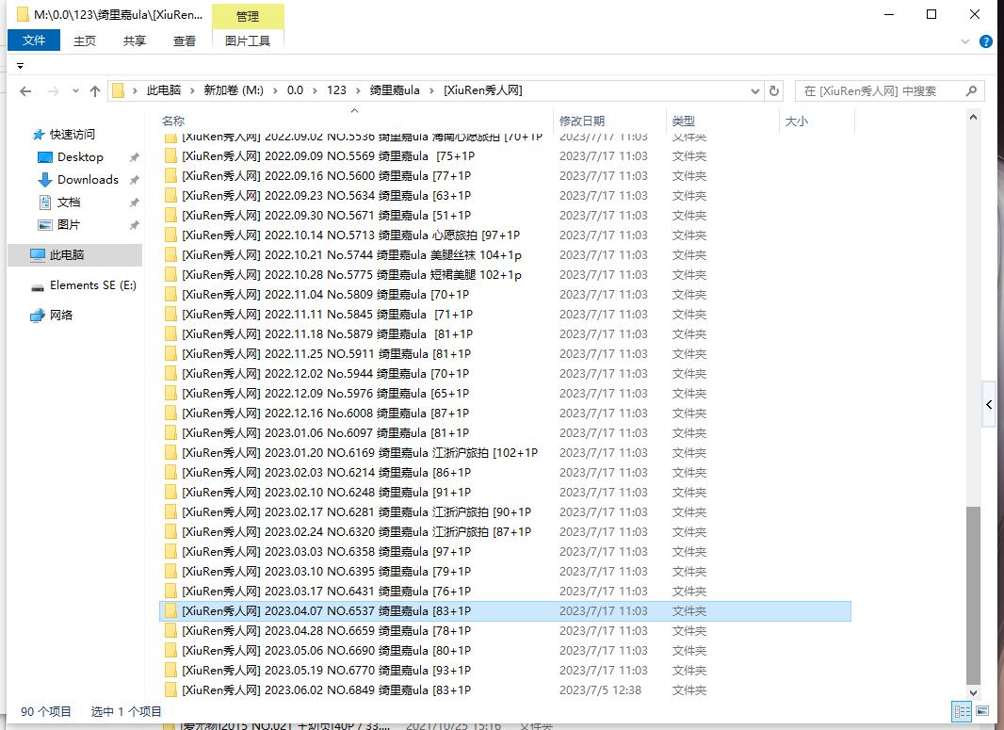Select the 2023.01.20 NO.6169 江浙沪旅拍 folder

pos(360,453)
